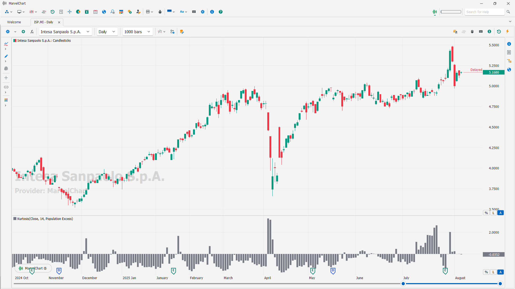Switch to the Welcome tab
This screenshot has height=289, width=515.
[x=14, y=22]
